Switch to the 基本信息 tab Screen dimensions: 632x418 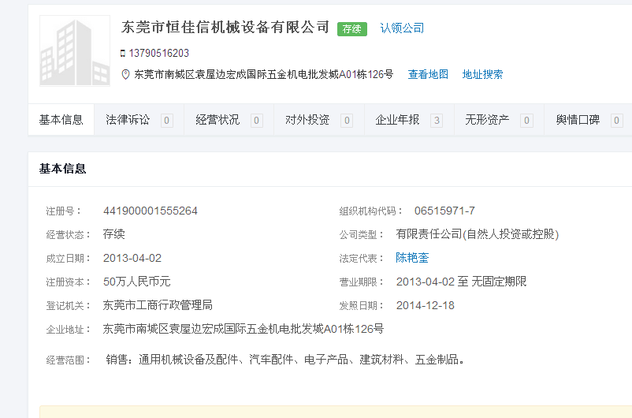61,120
